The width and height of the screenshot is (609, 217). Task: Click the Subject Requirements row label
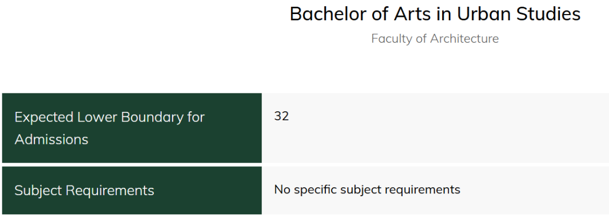tap(84, 190)
